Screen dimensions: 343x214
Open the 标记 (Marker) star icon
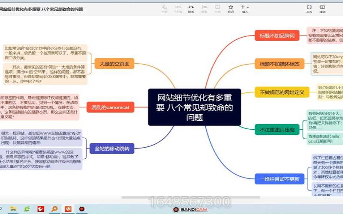(231, 7)
